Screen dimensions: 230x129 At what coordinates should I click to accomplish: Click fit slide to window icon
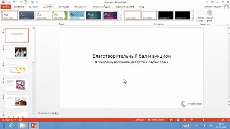228,120
